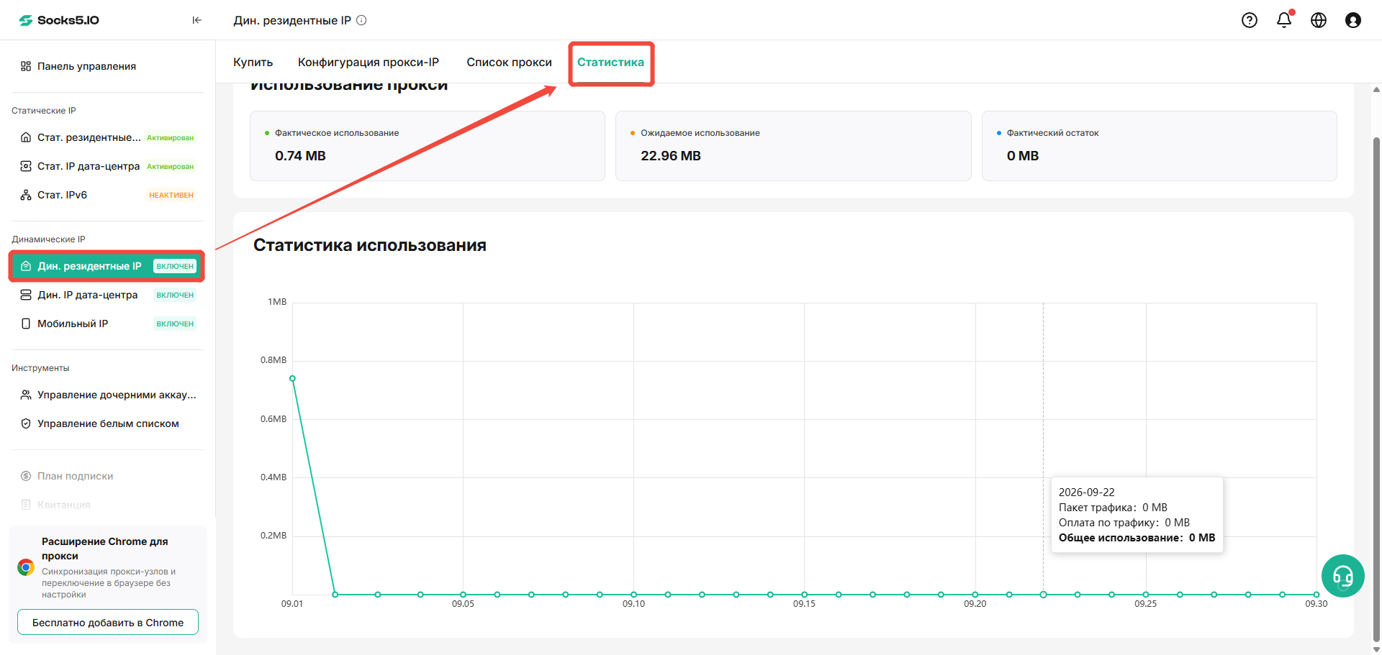
Task: Open the Конфигурация прокси-IP tab
Action: (369, 63)
